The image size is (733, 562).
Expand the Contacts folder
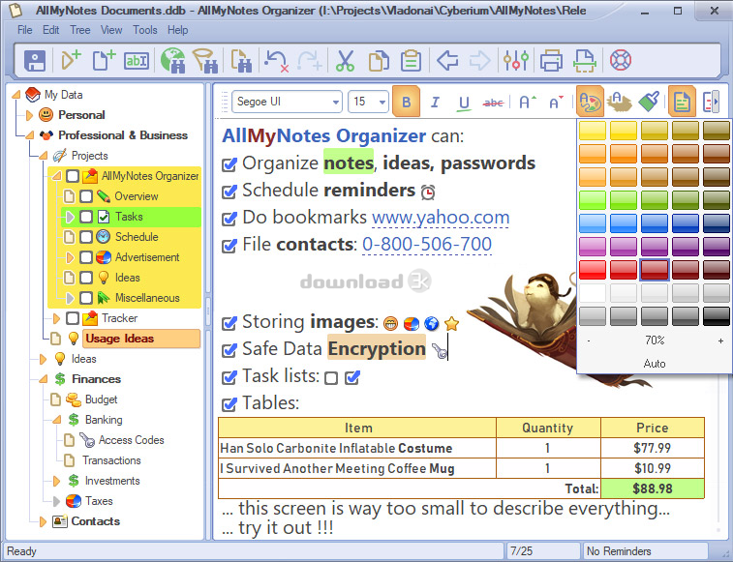click(x=43, y=521)
